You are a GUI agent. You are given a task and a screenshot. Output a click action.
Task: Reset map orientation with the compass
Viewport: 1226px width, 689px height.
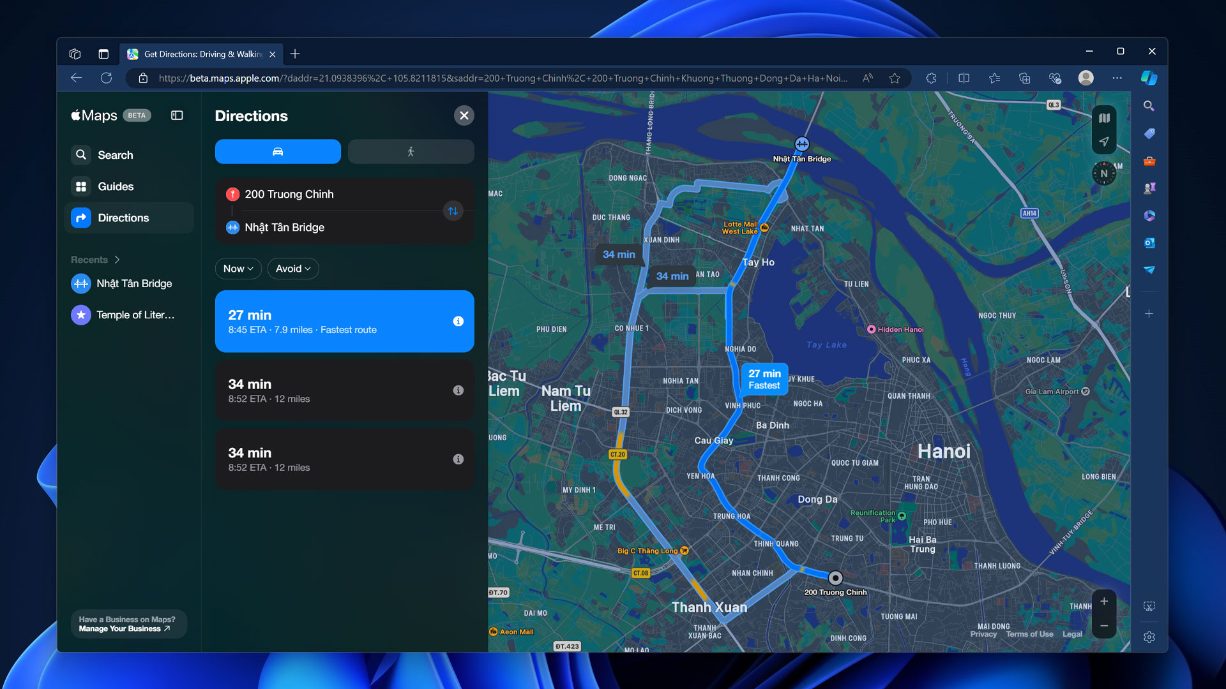click(1104, 173)
